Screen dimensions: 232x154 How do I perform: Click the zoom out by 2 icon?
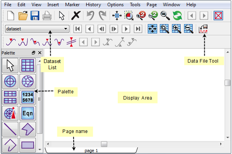pyautogui.click(x=153, y=16)
